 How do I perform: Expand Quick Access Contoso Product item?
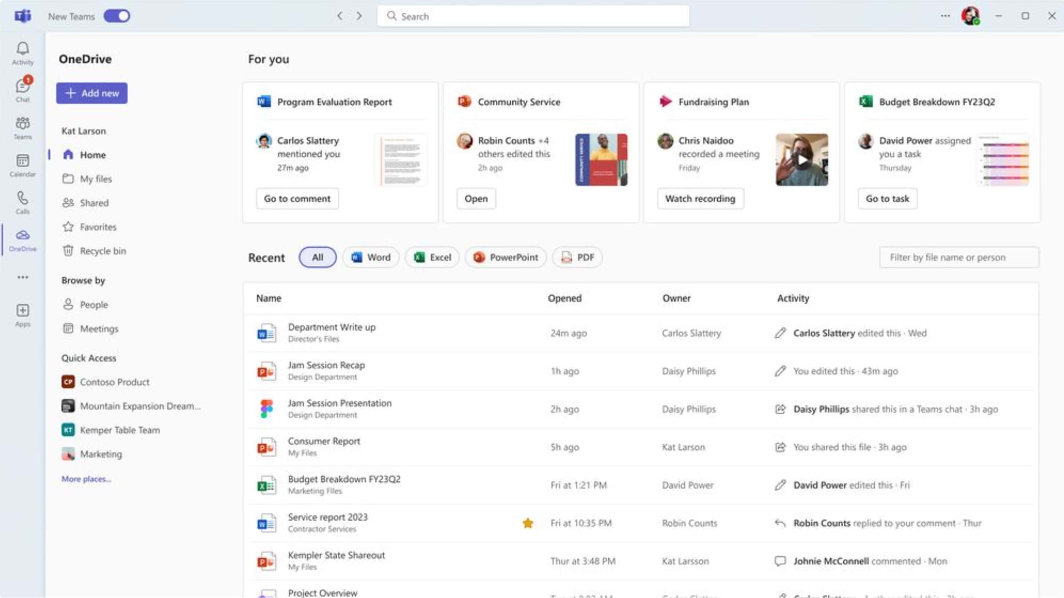(113, 381)
